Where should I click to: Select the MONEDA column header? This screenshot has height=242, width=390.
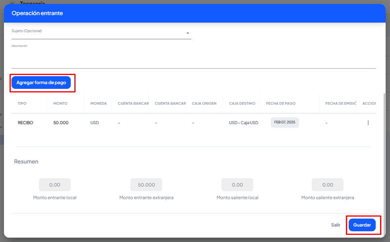[98, 104]
